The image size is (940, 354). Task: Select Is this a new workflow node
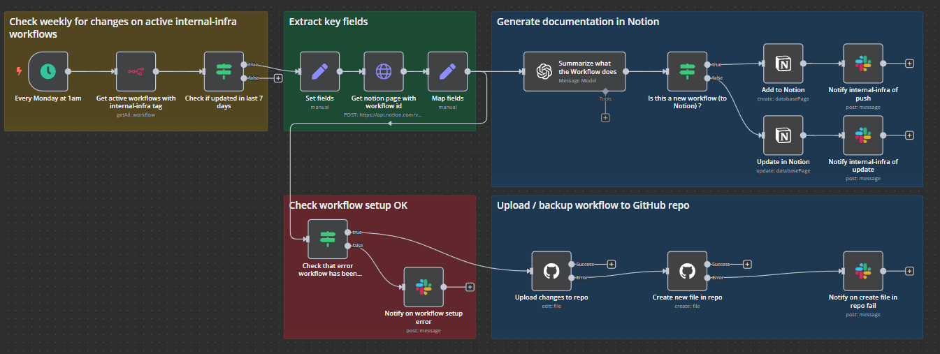coord(687,71)
